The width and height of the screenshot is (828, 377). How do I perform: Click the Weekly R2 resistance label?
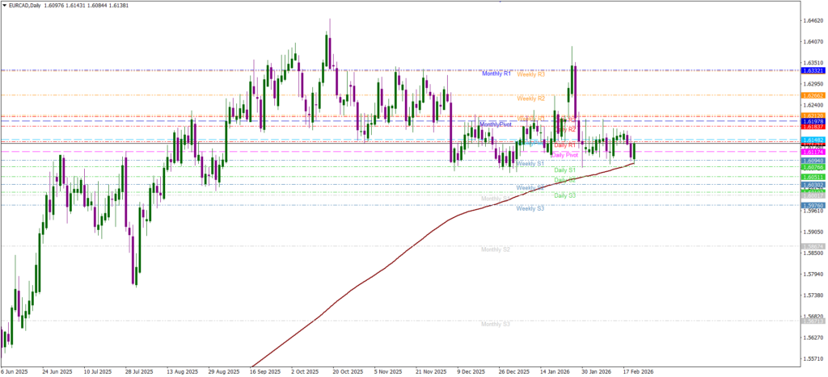tap(531, 98)
